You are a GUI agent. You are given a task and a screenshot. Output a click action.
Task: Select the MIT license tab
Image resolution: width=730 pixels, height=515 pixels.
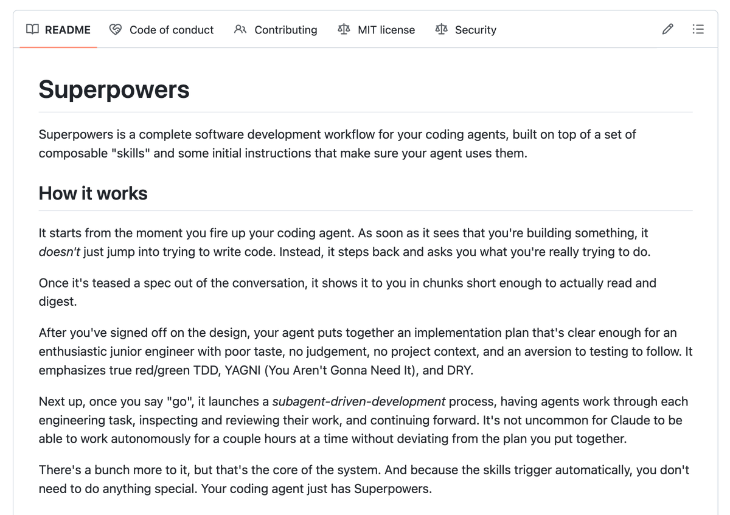click(377, 30)
